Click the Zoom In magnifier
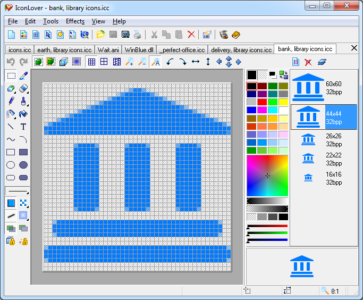Viewport: 363px width, 300px height. (129, 62)
